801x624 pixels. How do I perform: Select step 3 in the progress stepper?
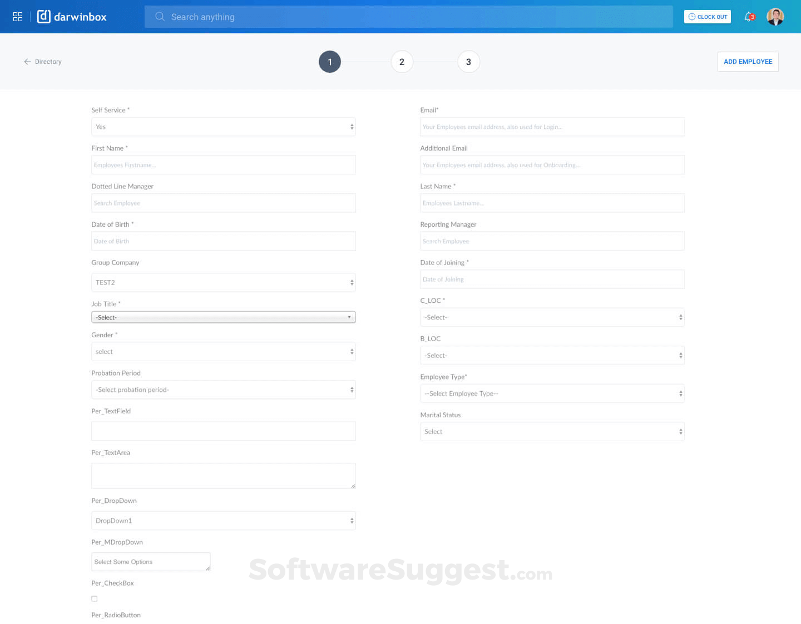pos(469,62)
